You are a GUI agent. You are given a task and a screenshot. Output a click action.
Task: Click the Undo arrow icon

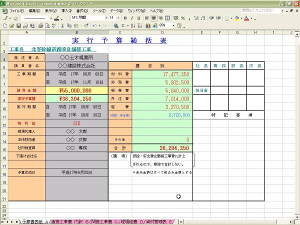[x=94, y=25]
